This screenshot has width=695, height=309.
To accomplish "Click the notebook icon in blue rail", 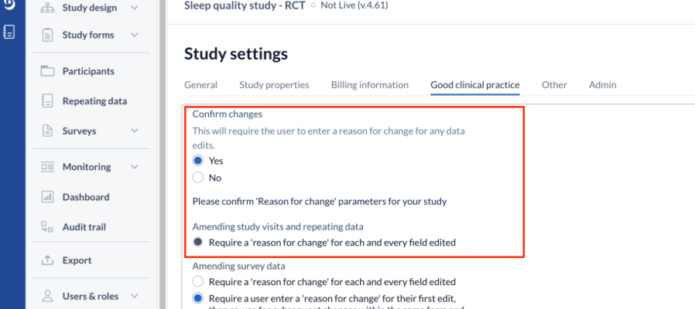I will (x=9, y=32).
